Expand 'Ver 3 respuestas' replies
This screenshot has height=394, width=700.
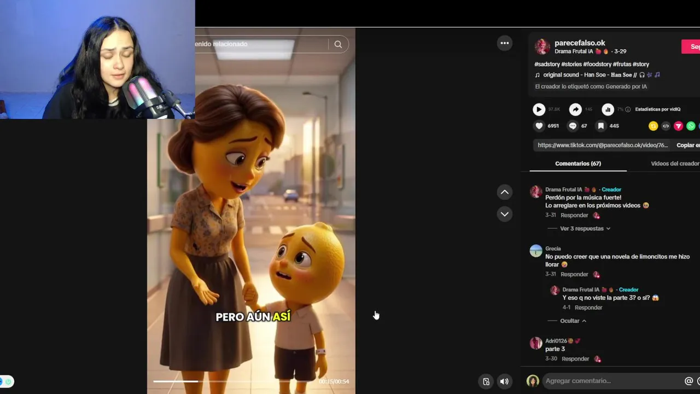tap(585, 229)
